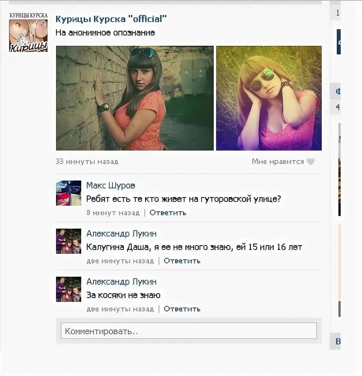Focus the Комментировать input field
Image resolution: width=362 pixels, height=376 pixels.
(189, 331)
